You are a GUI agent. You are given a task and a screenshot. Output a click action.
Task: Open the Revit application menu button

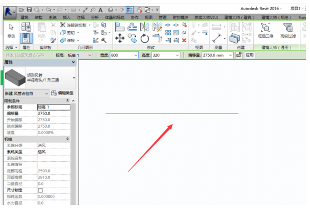click(x=9, y=12)
